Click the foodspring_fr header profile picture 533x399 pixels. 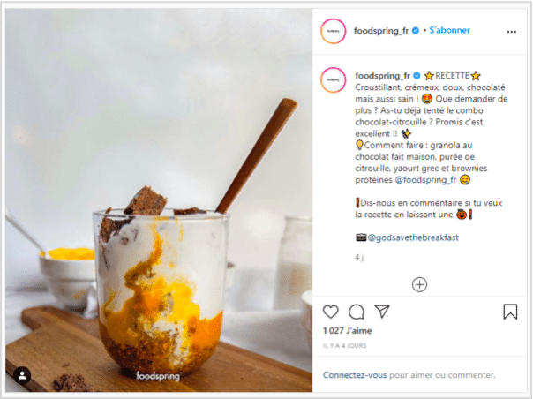[x=334, y=31]
